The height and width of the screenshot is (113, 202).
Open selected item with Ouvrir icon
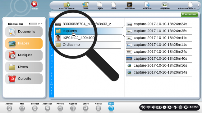pos(85,5)
